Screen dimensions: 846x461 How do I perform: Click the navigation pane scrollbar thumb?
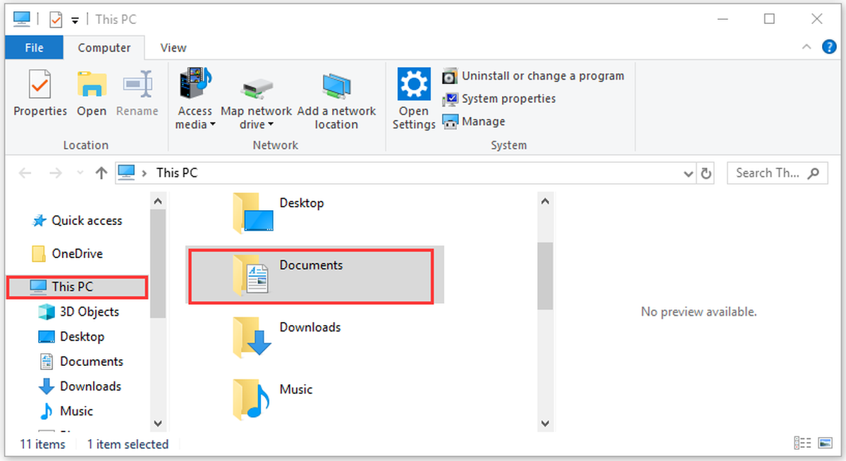coord(158,264)
